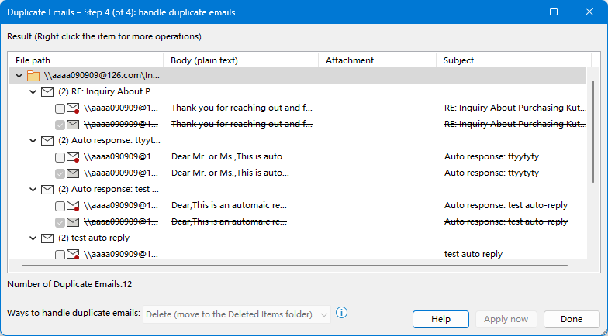Screen dimensions: 608x336
Task: Click envelope icon of test auto reply group
Action: (47, 238)
